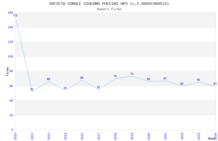Click the data label 65 for 2023
The width and height of the screenshot is (218, 141).
pos(199,80)
